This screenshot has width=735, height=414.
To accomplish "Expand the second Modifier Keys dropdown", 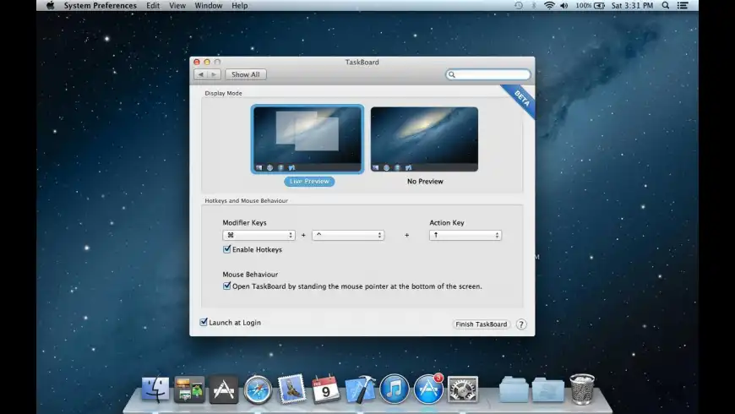I will (x=348, y=235).
